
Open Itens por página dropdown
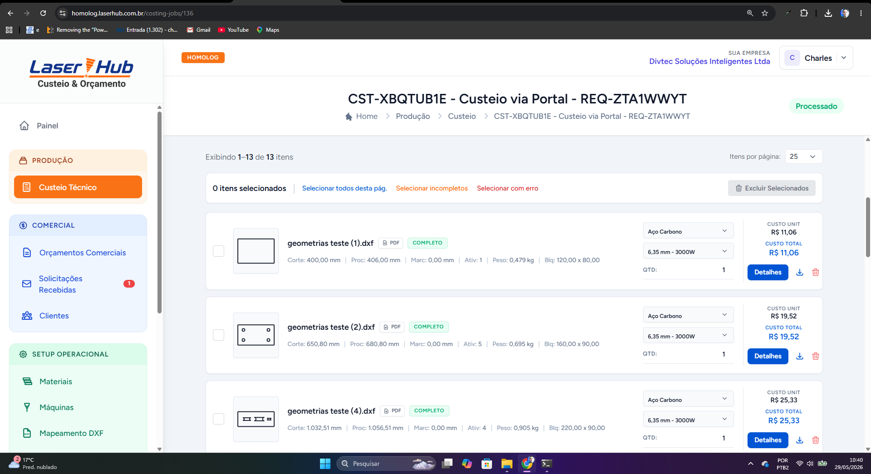pos(803,156)
